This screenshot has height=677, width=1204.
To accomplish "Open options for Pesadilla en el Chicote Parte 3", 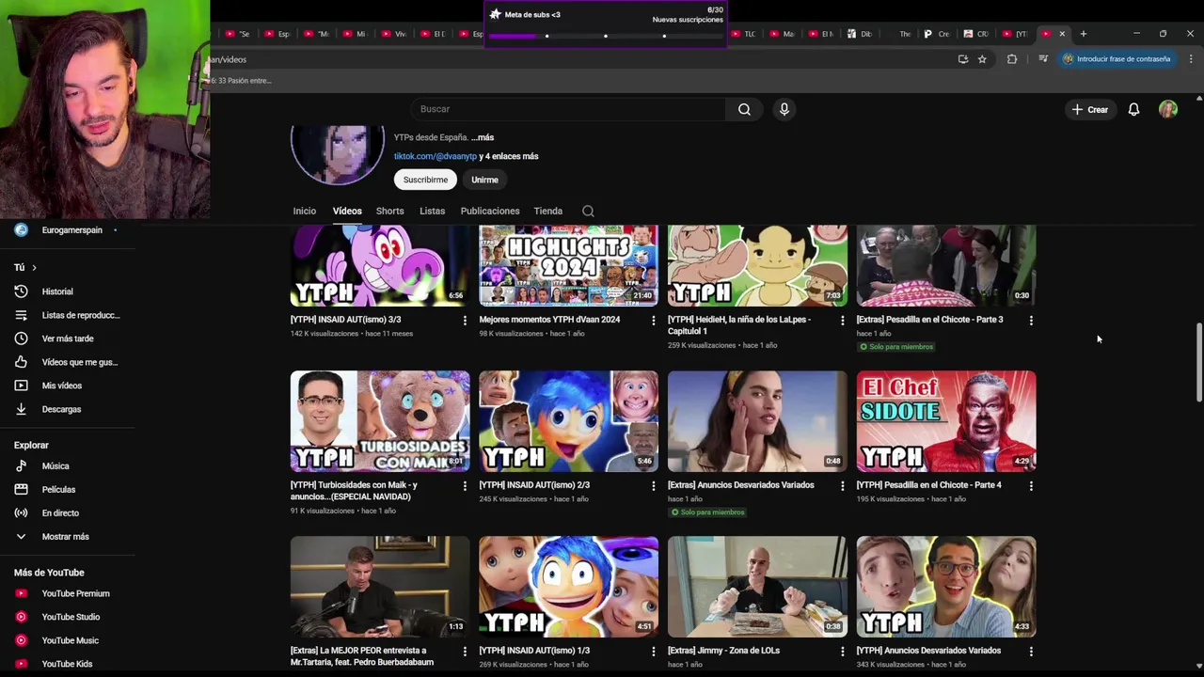I will click(x=1031, y=321).
